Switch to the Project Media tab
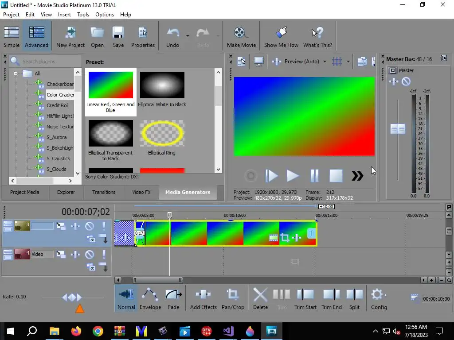 25,192
